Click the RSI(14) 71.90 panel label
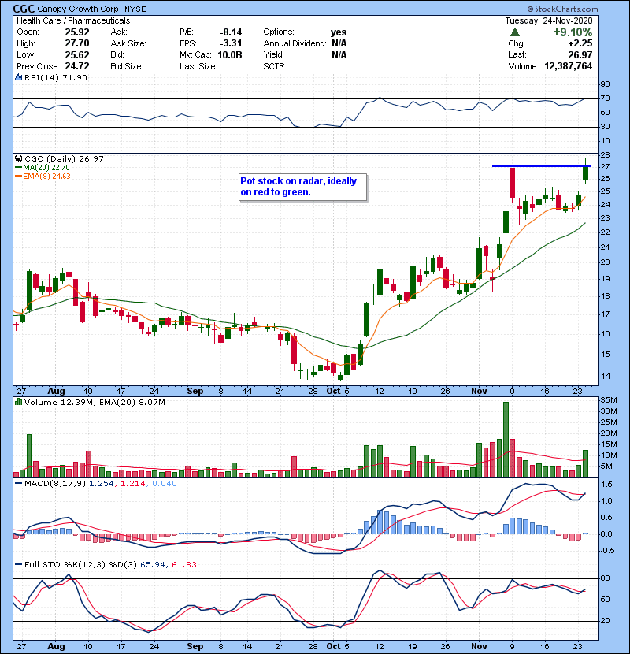The width and height of the screenshot is (630, 654). (x=56, y=77)
